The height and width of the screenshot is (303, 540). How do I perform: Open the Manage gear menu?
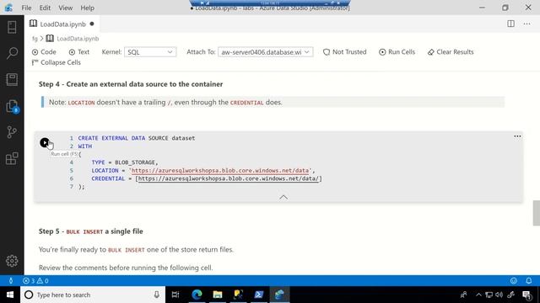(12, 261)
